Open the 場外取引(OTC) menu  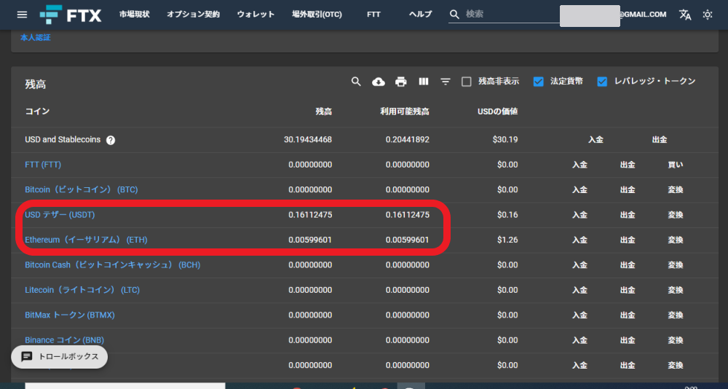[317, 15]
